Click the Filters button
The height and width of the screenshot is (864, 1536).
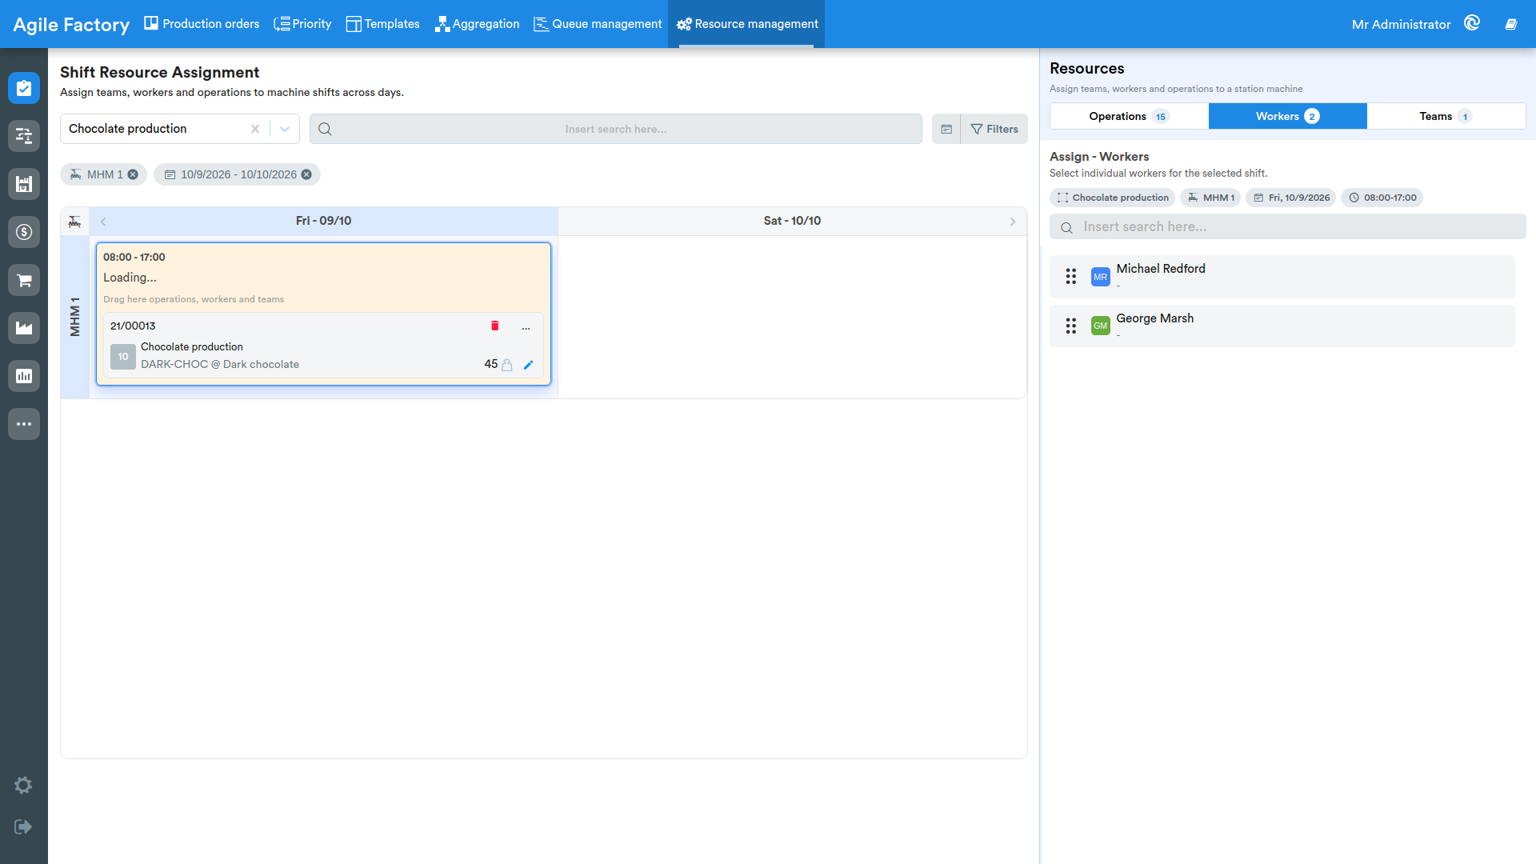994,129
